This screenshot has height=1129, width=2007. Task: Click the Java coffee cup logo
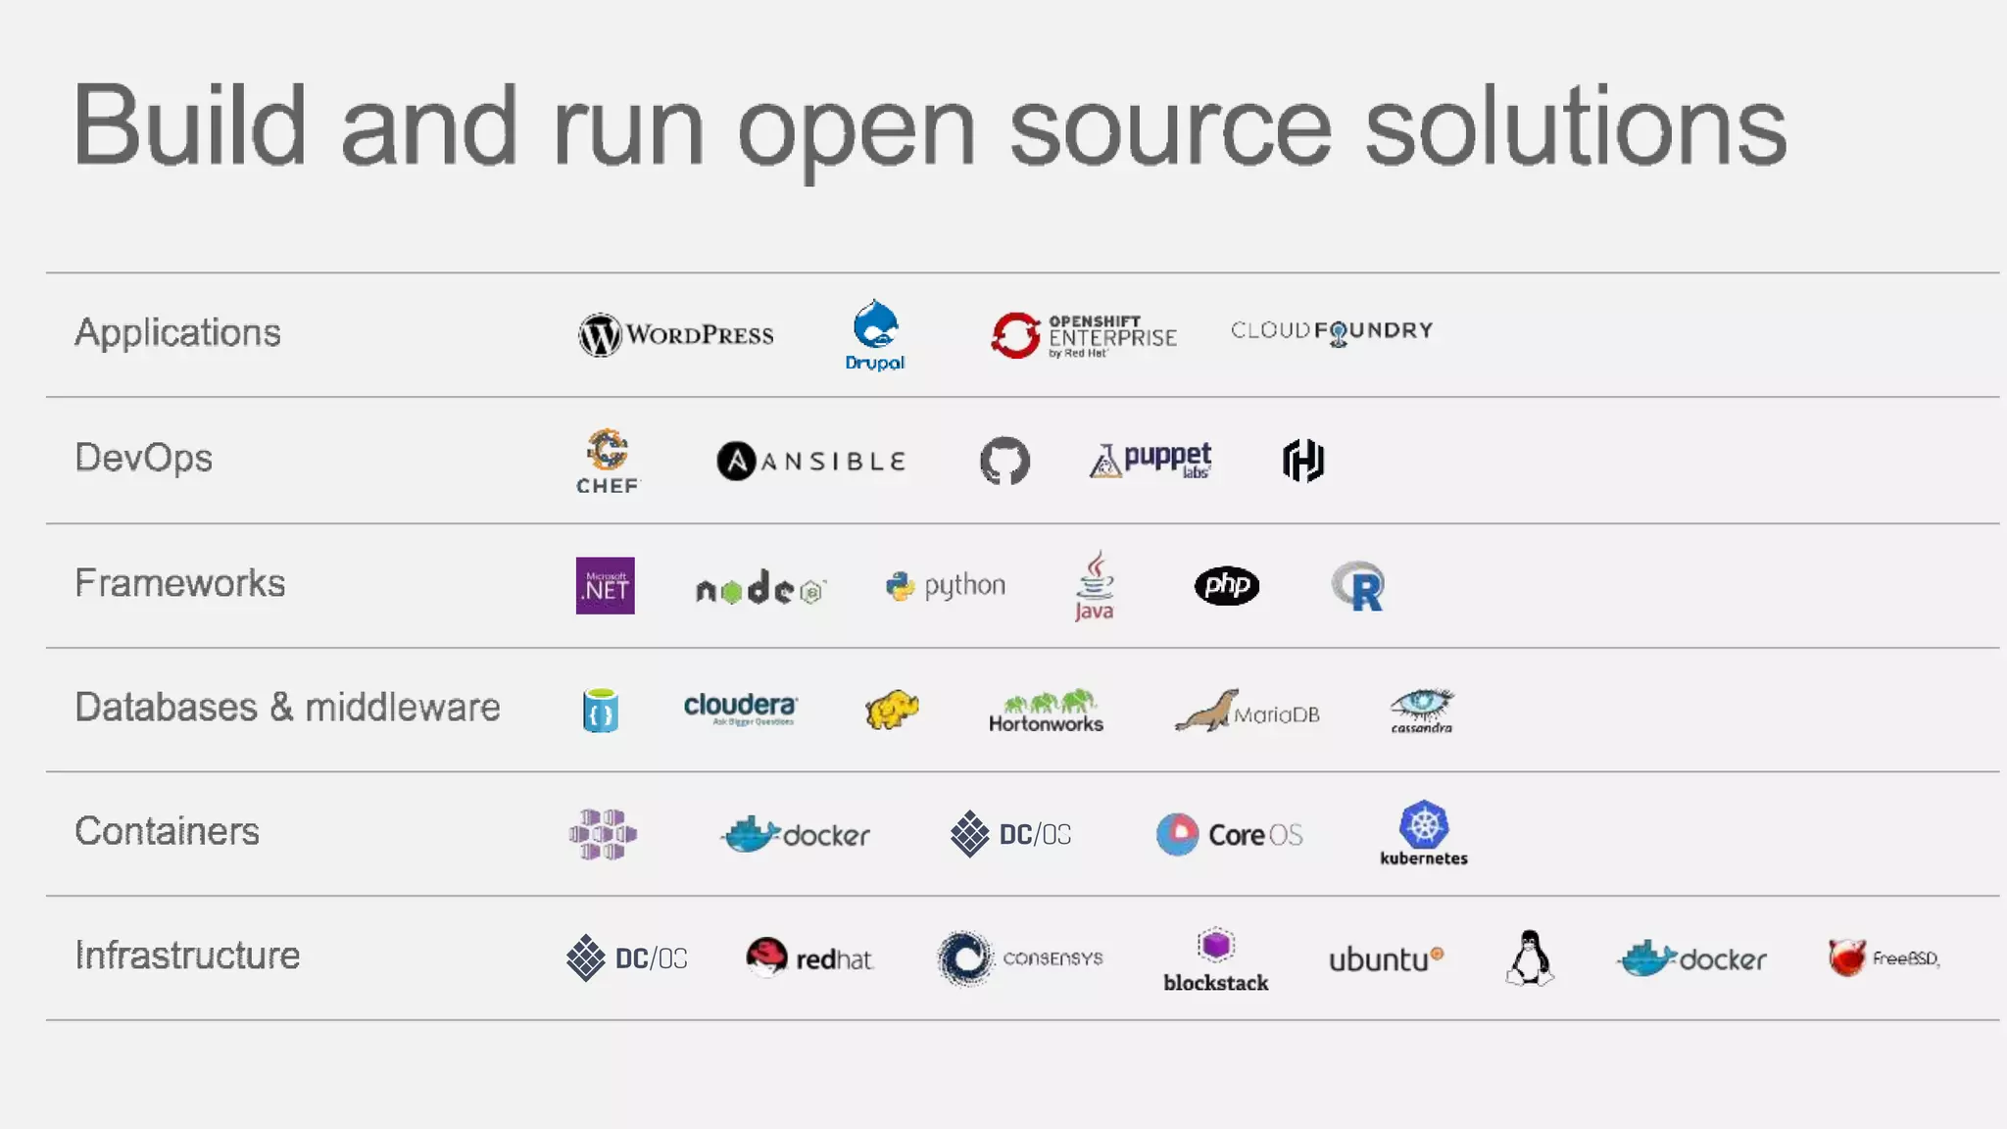click(1095, 585)
